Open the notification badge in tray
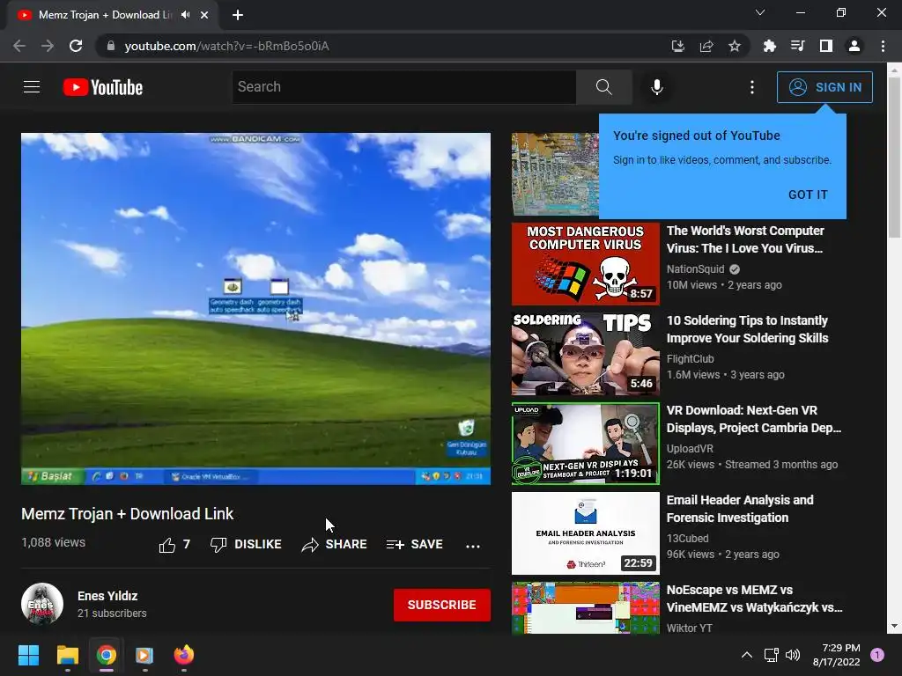Image resolution: width=902 pixels, height=676 pixels. [877, 655]
